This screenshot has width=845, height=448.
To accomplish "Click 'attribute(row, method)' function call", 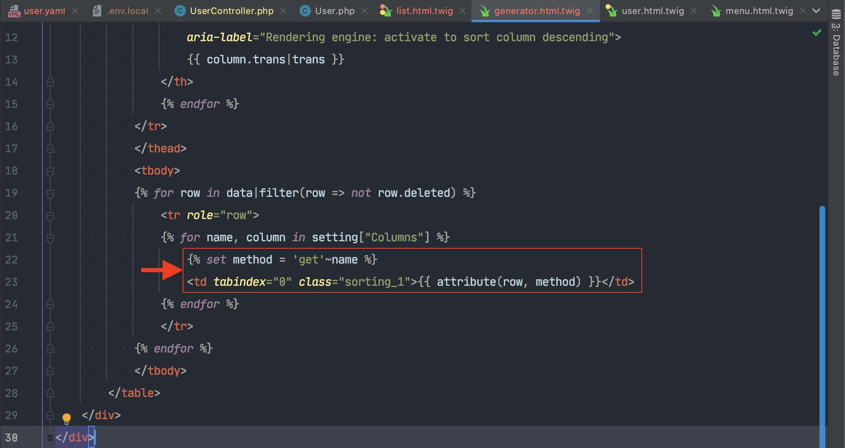I will 509,282.
